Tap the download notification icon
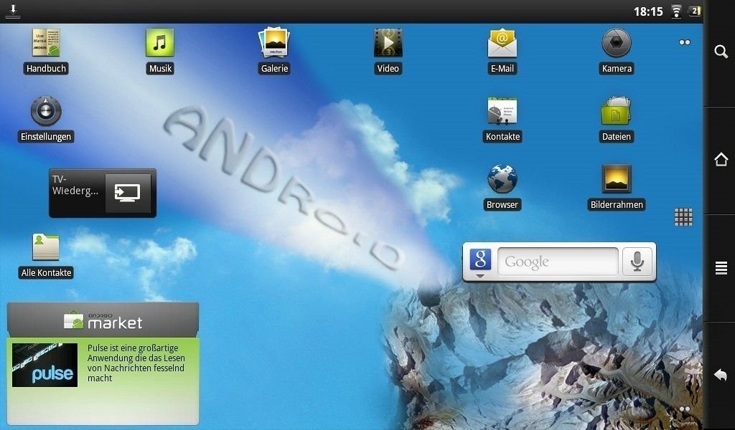 tap(13, 11)
